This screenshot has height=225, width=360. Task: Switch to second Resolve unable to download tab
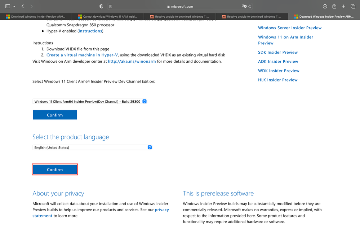(252, 17)
